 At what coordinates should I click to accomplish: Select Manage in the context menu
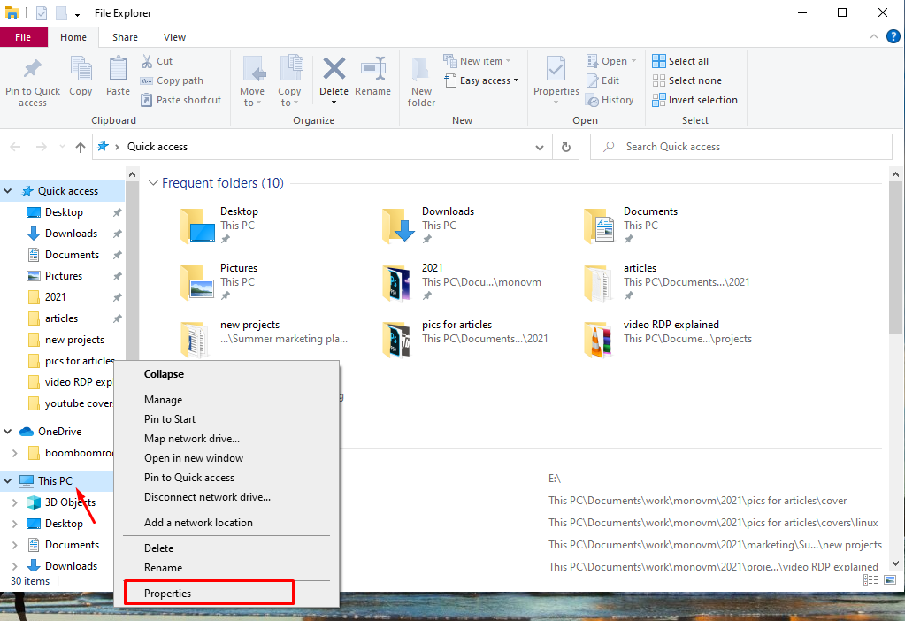(163, 400)
